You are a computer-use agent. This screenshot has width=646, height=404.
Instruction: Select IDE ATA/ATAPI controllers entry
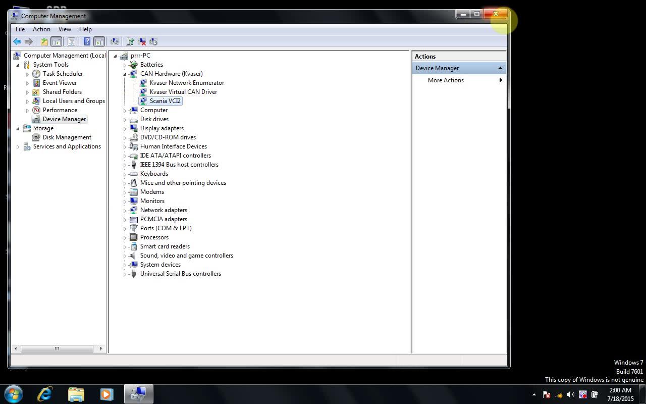[x=176, y=156]
